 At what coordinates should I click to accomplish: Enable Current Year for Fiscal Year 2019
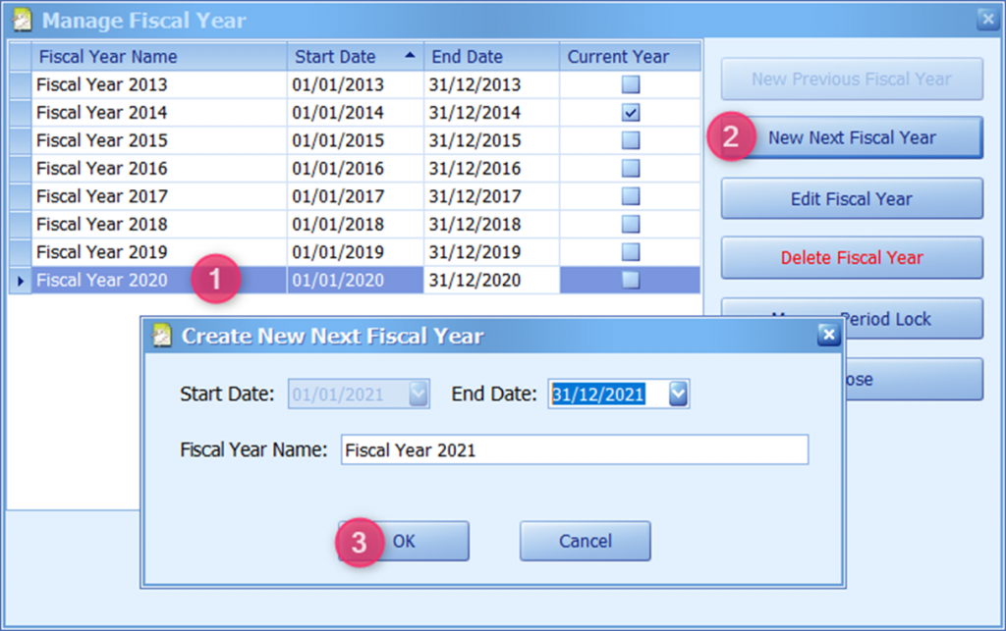[x=631, y=252]
